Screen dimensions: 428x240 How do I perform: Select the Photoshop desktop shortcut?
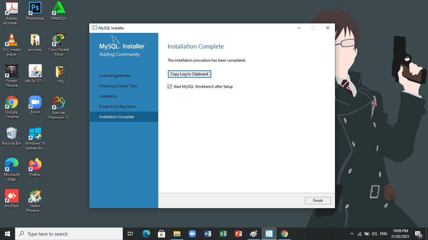click(x=35, y=12)
